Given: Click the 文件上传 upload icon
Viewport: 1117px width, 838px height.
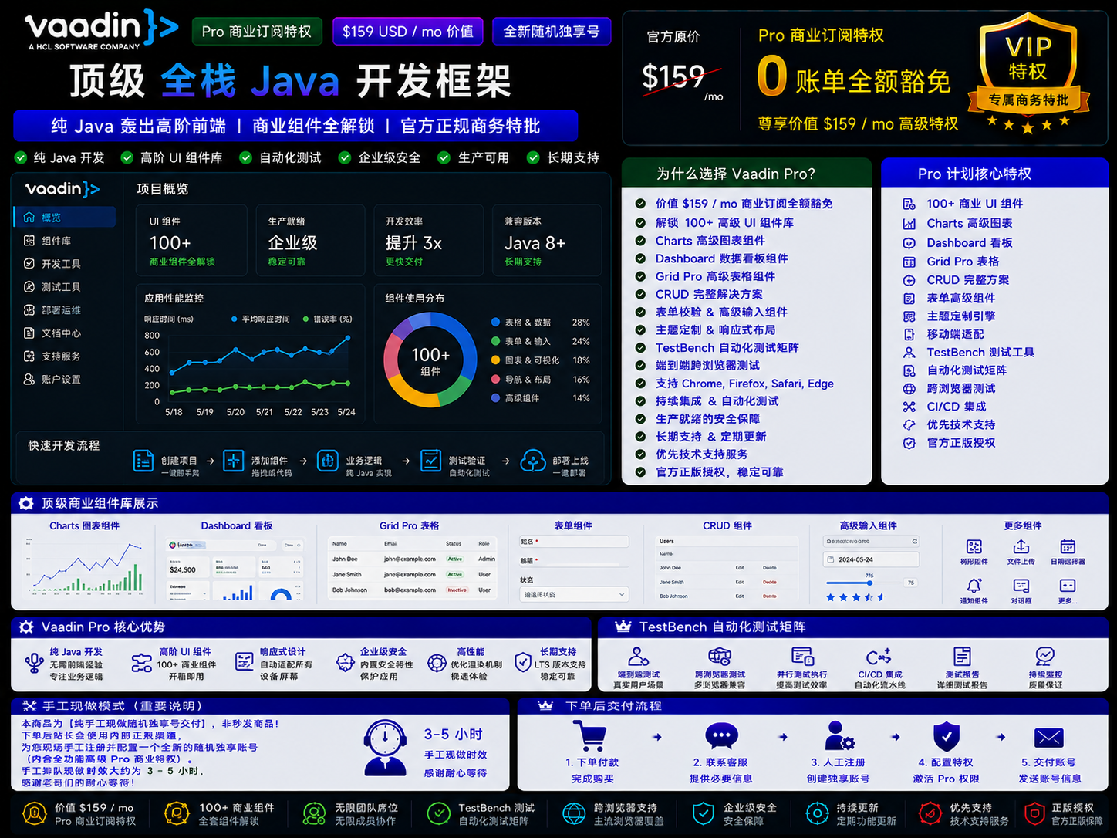Looking at the screenshot, I should pos(1021,546).
